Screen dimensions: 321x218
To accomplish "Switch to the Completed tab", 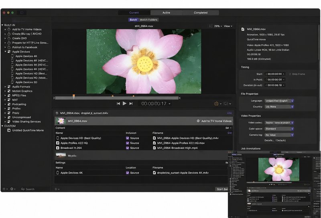I will [x=201, y=13].
